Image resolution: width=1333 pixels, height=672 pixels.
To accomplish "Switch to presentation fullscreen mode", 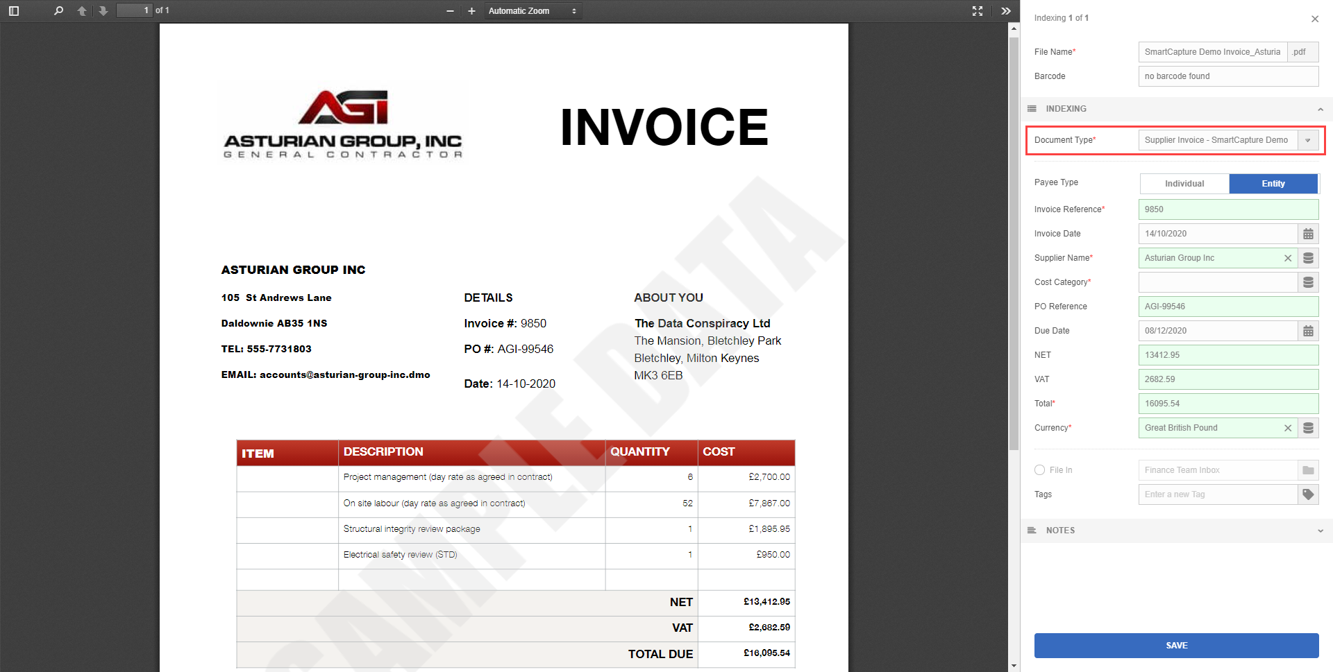I will click(x=978, y=10).
